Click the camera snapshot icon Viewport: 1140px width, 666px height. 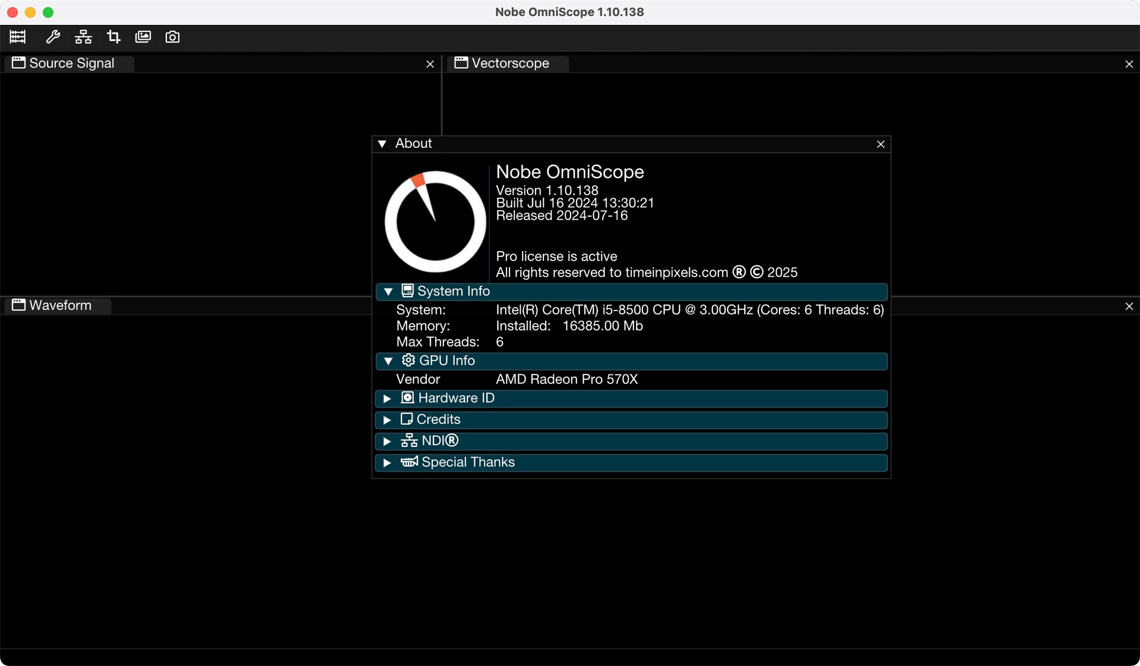172,37
